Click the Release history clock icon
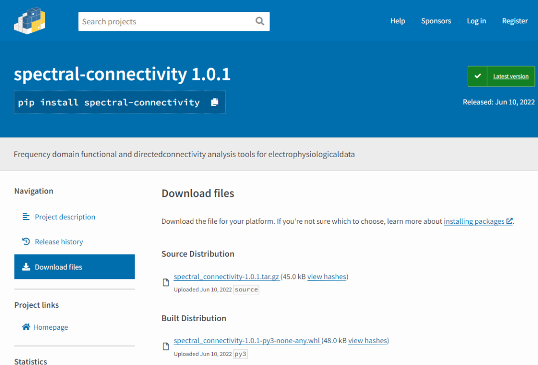 [26, 242]
